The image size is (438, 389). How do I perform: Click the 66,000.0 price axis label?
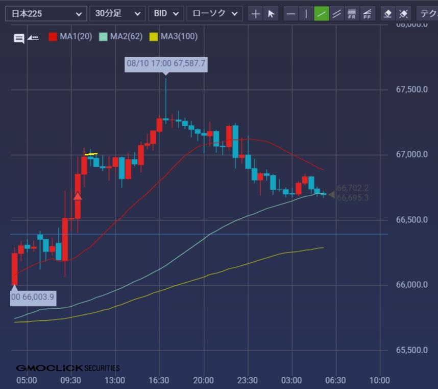click(412, 285)
